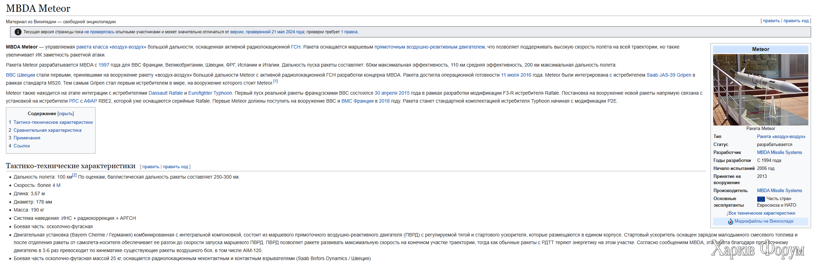Open the 'ВВС Швеции' link

20,75
